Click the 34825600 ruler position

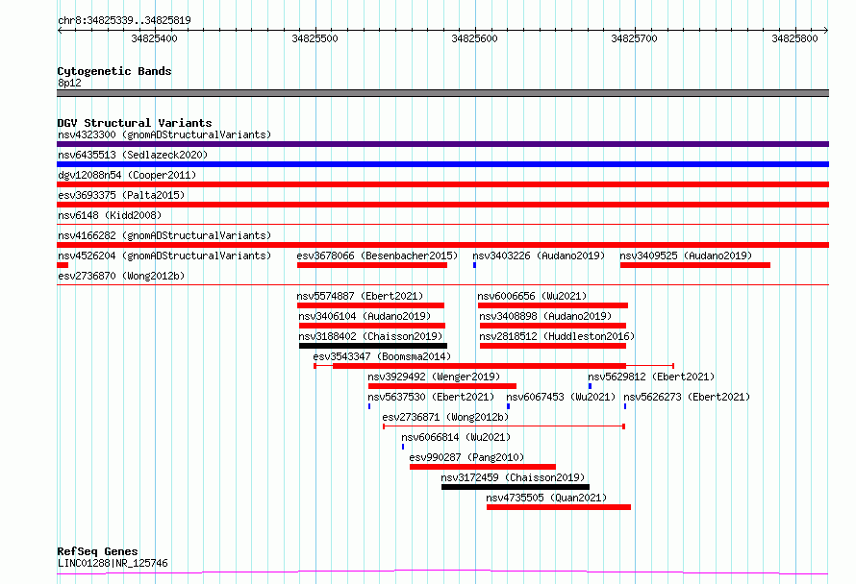[474, 38]
